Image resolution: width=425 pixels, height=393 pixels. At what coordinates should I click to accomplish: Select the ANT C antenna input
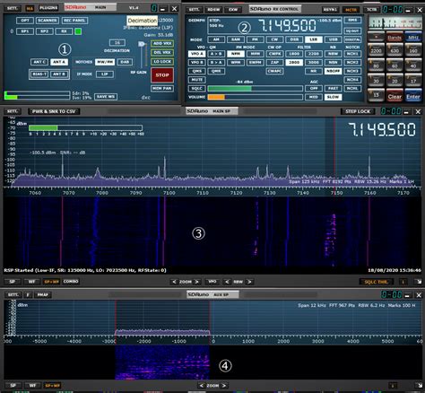(39, 62)
